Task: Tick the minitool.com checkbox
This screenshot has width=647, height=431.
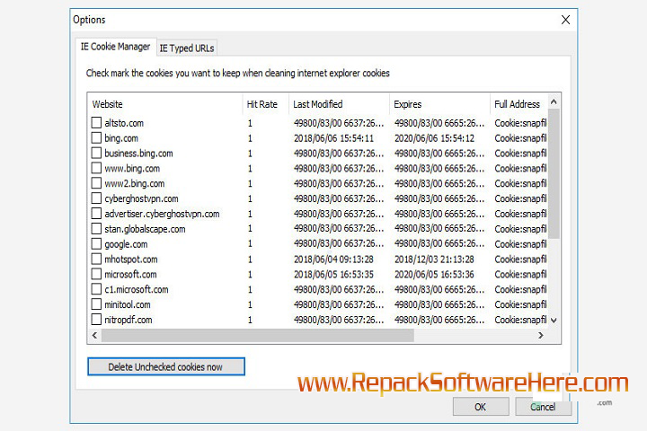Action: pyautogui.click(x=96, y=304)
